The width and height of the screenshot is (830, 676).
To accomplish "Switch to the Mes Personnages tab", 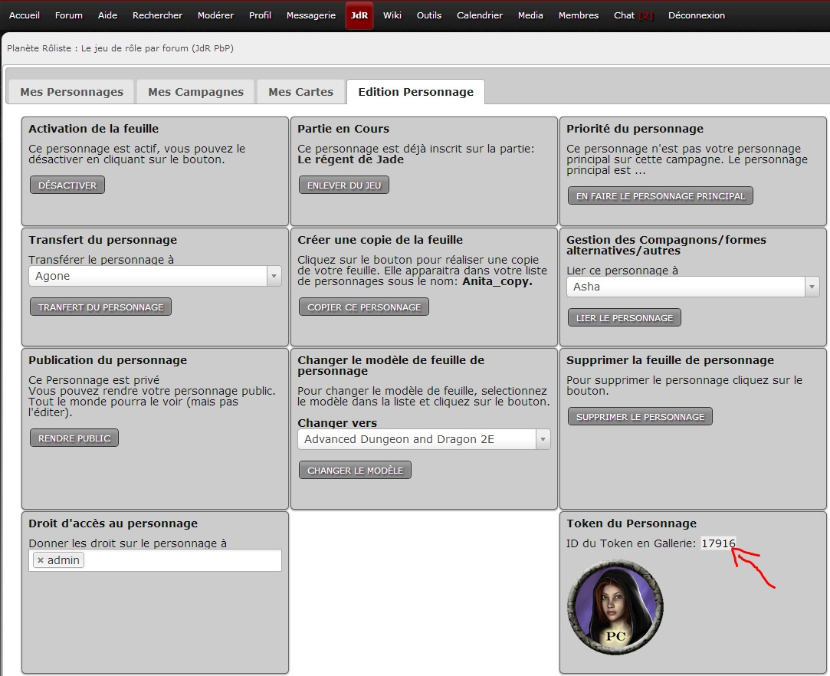I will coord(71,92).
